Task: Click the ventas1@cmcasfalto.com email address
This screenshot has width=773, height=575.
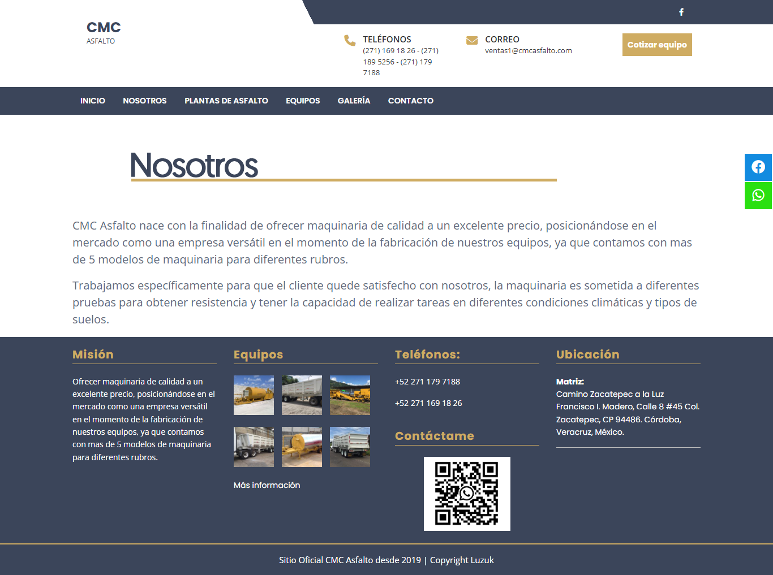Action: coord(528,51)
